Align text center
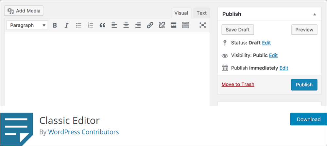 point(126,26)
